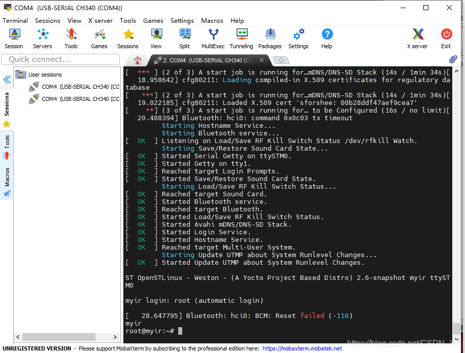Open the Macros sidebar tab

click(x=7, y=182)
